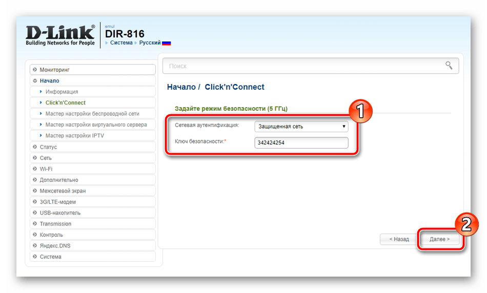Open Мастер настройки IPTV
Image resolution: width=487 pixels, height=293 pixels.
pyautogui.click(x=93, y=136)
